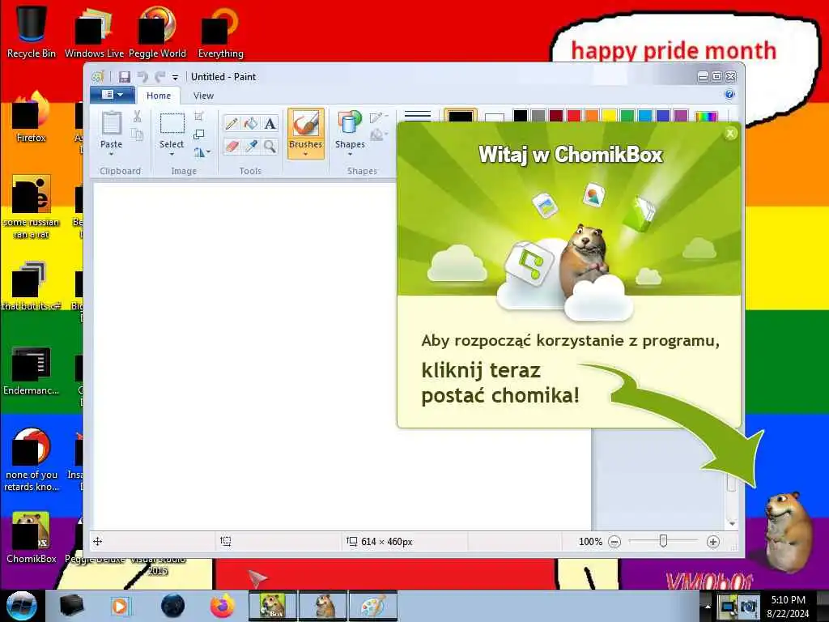Click the vertical scrollbar down arrow in Paint
This screenshot has width=829, height=622.
click(732, 523)
